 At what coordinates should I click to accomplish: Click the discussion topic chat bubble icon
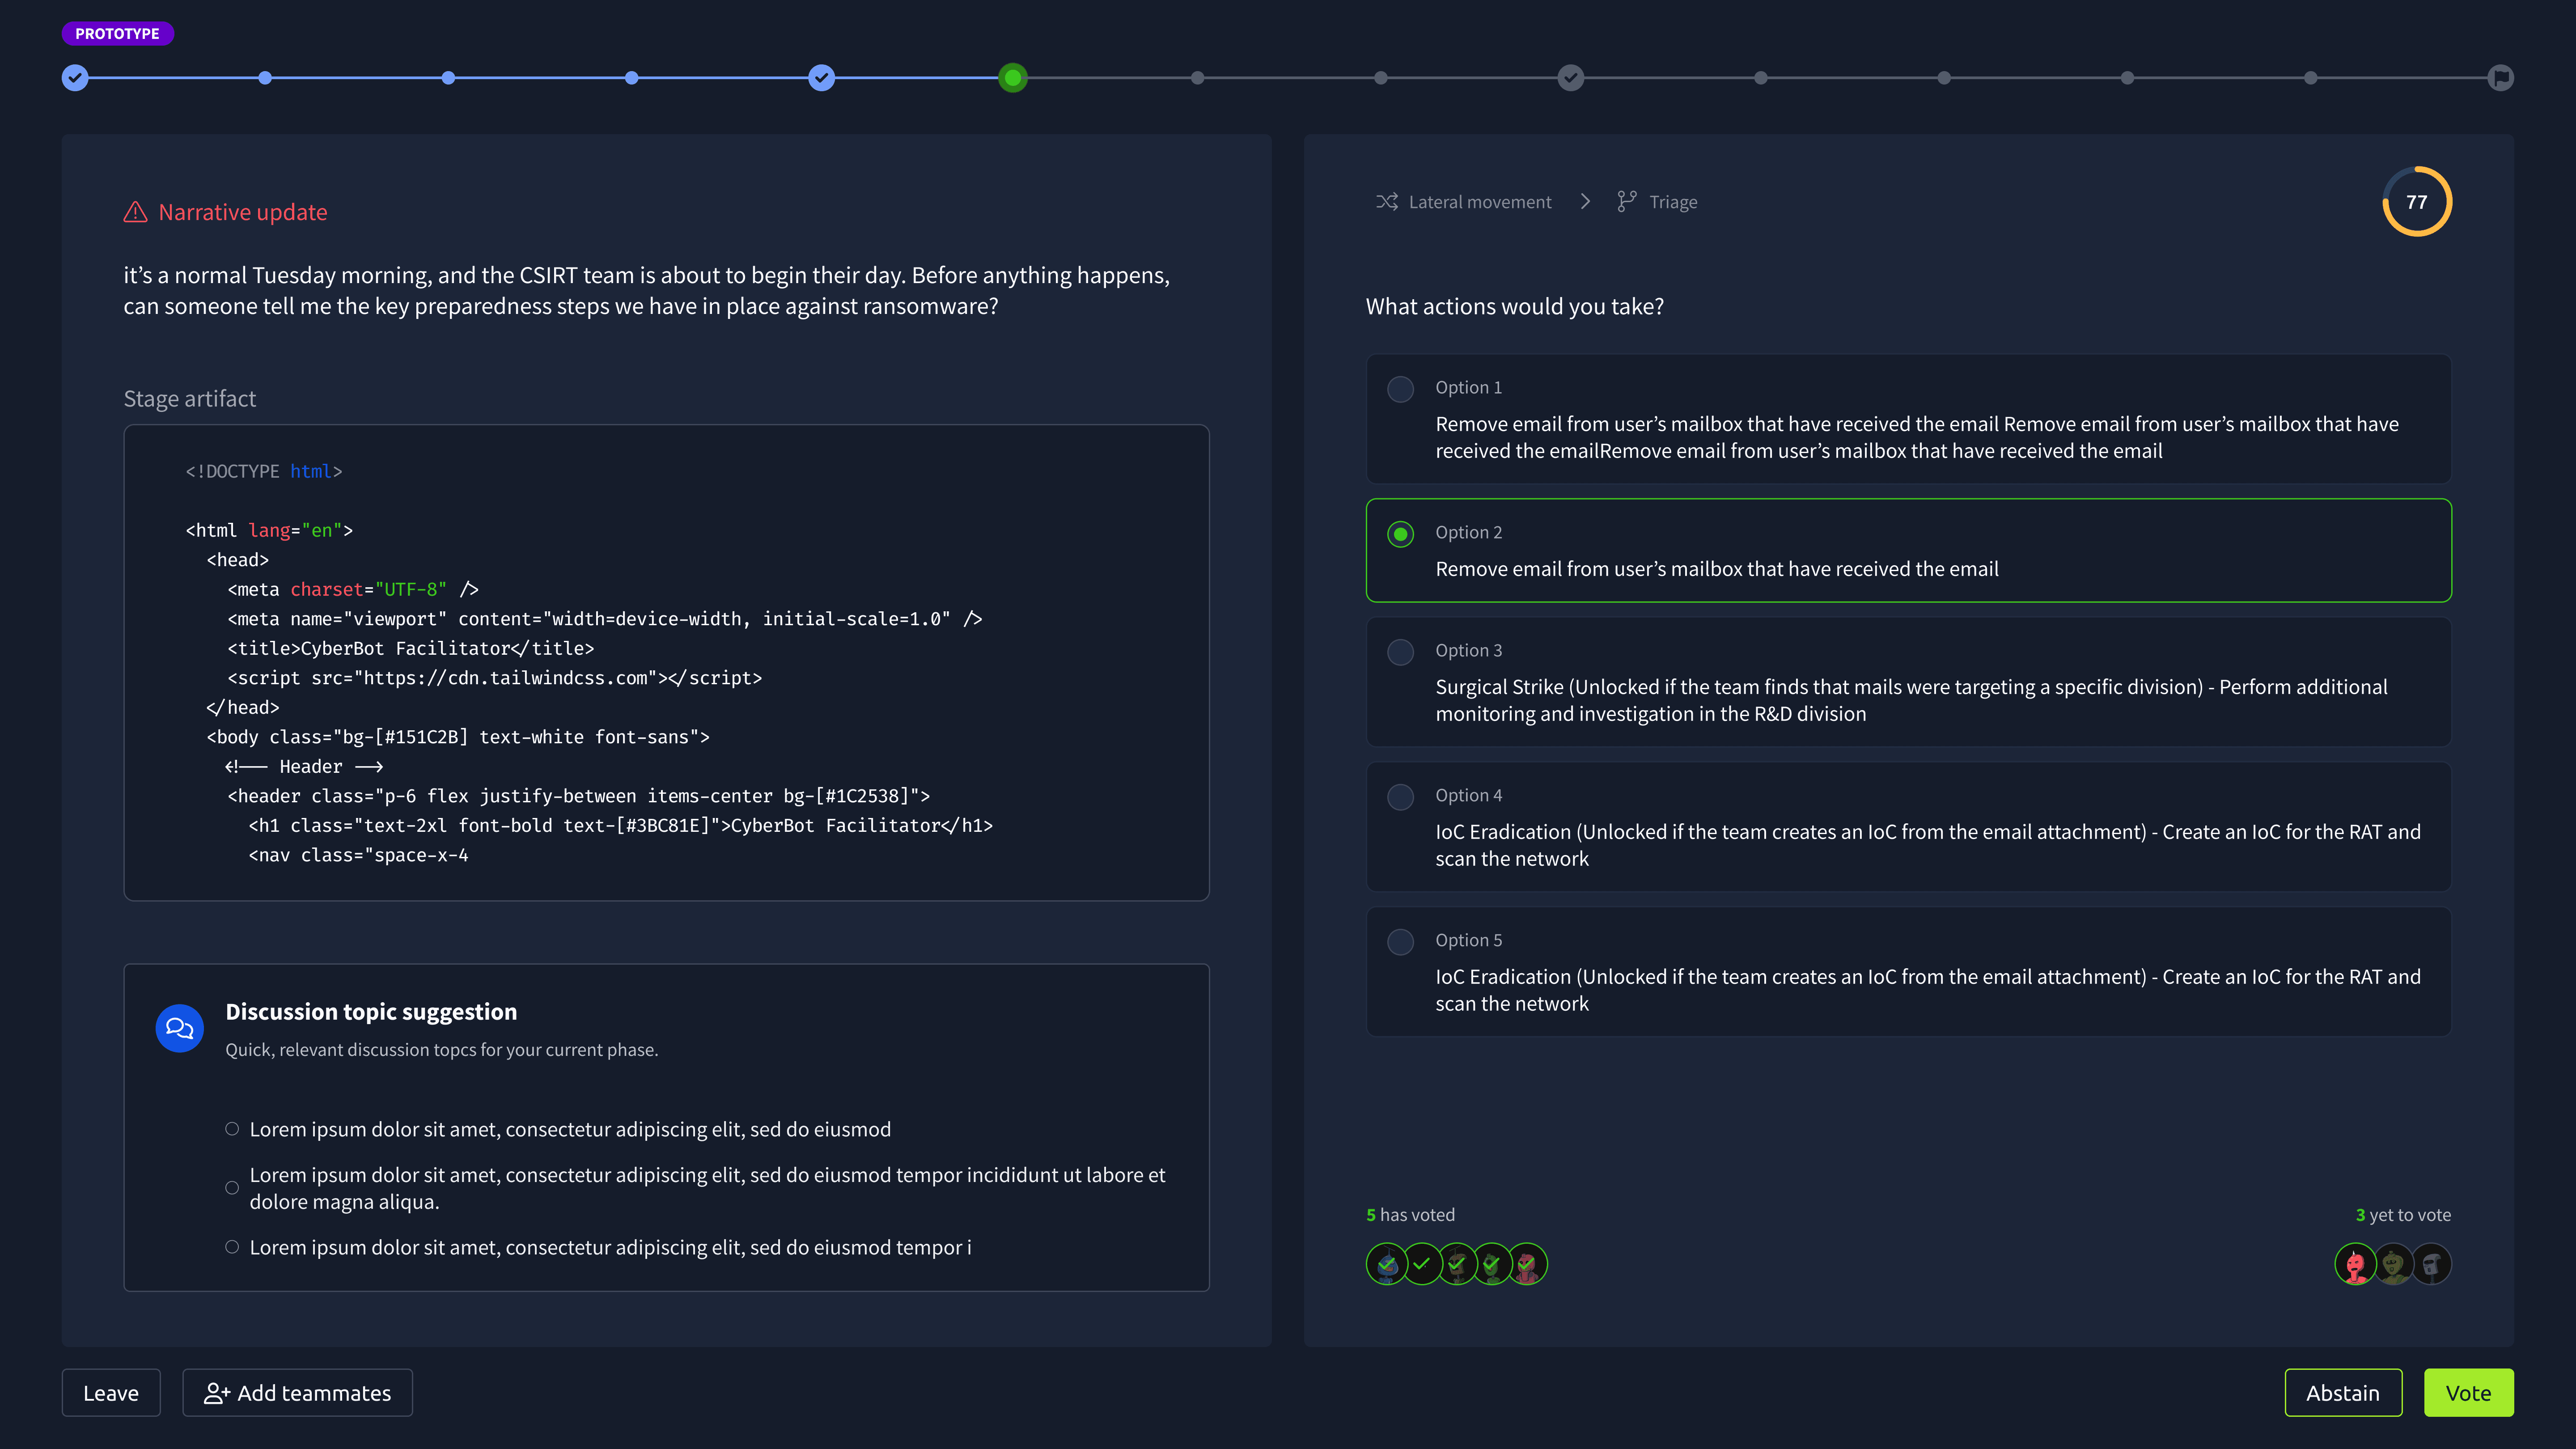tap(180, 1028)
